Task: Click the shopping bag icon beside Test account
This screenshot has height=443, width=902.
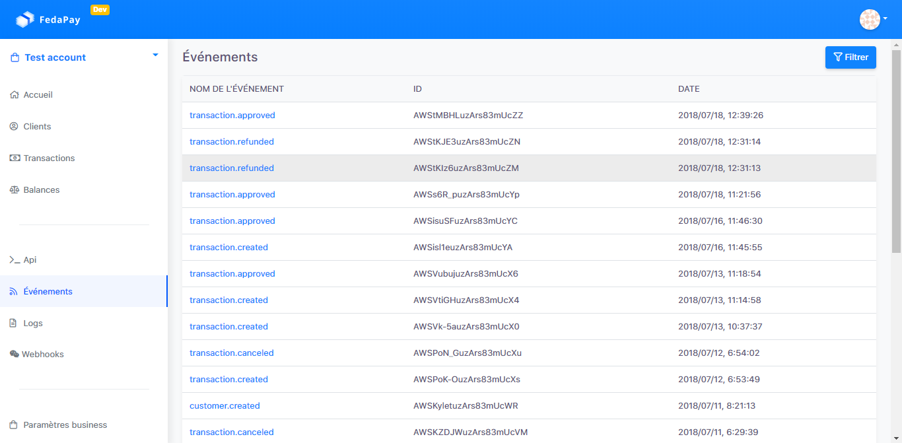Action: [15, 57]
